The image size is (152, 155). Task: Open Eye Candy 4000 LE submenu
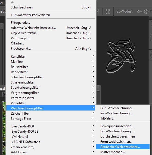click(x=51, y=131)
